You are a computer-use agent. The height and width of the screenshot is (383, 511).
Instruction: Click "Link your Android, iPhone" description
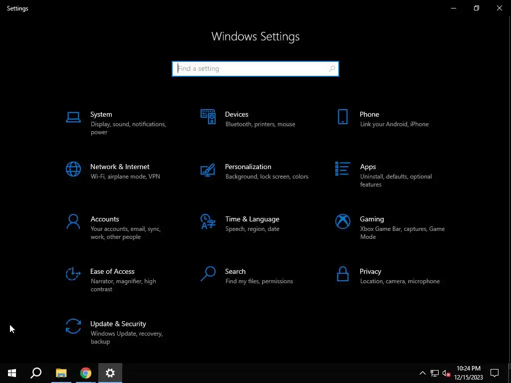(394, 124)
